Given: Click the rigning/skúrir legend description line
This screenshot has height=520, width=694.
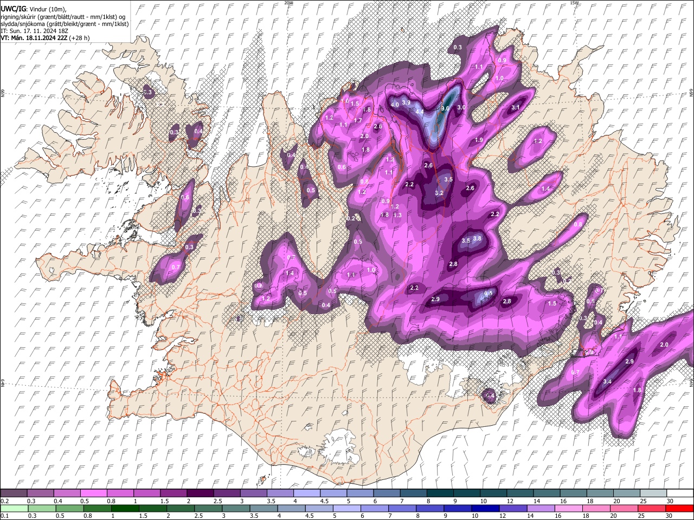Looking at the screenshot, I should coord(62,16).
